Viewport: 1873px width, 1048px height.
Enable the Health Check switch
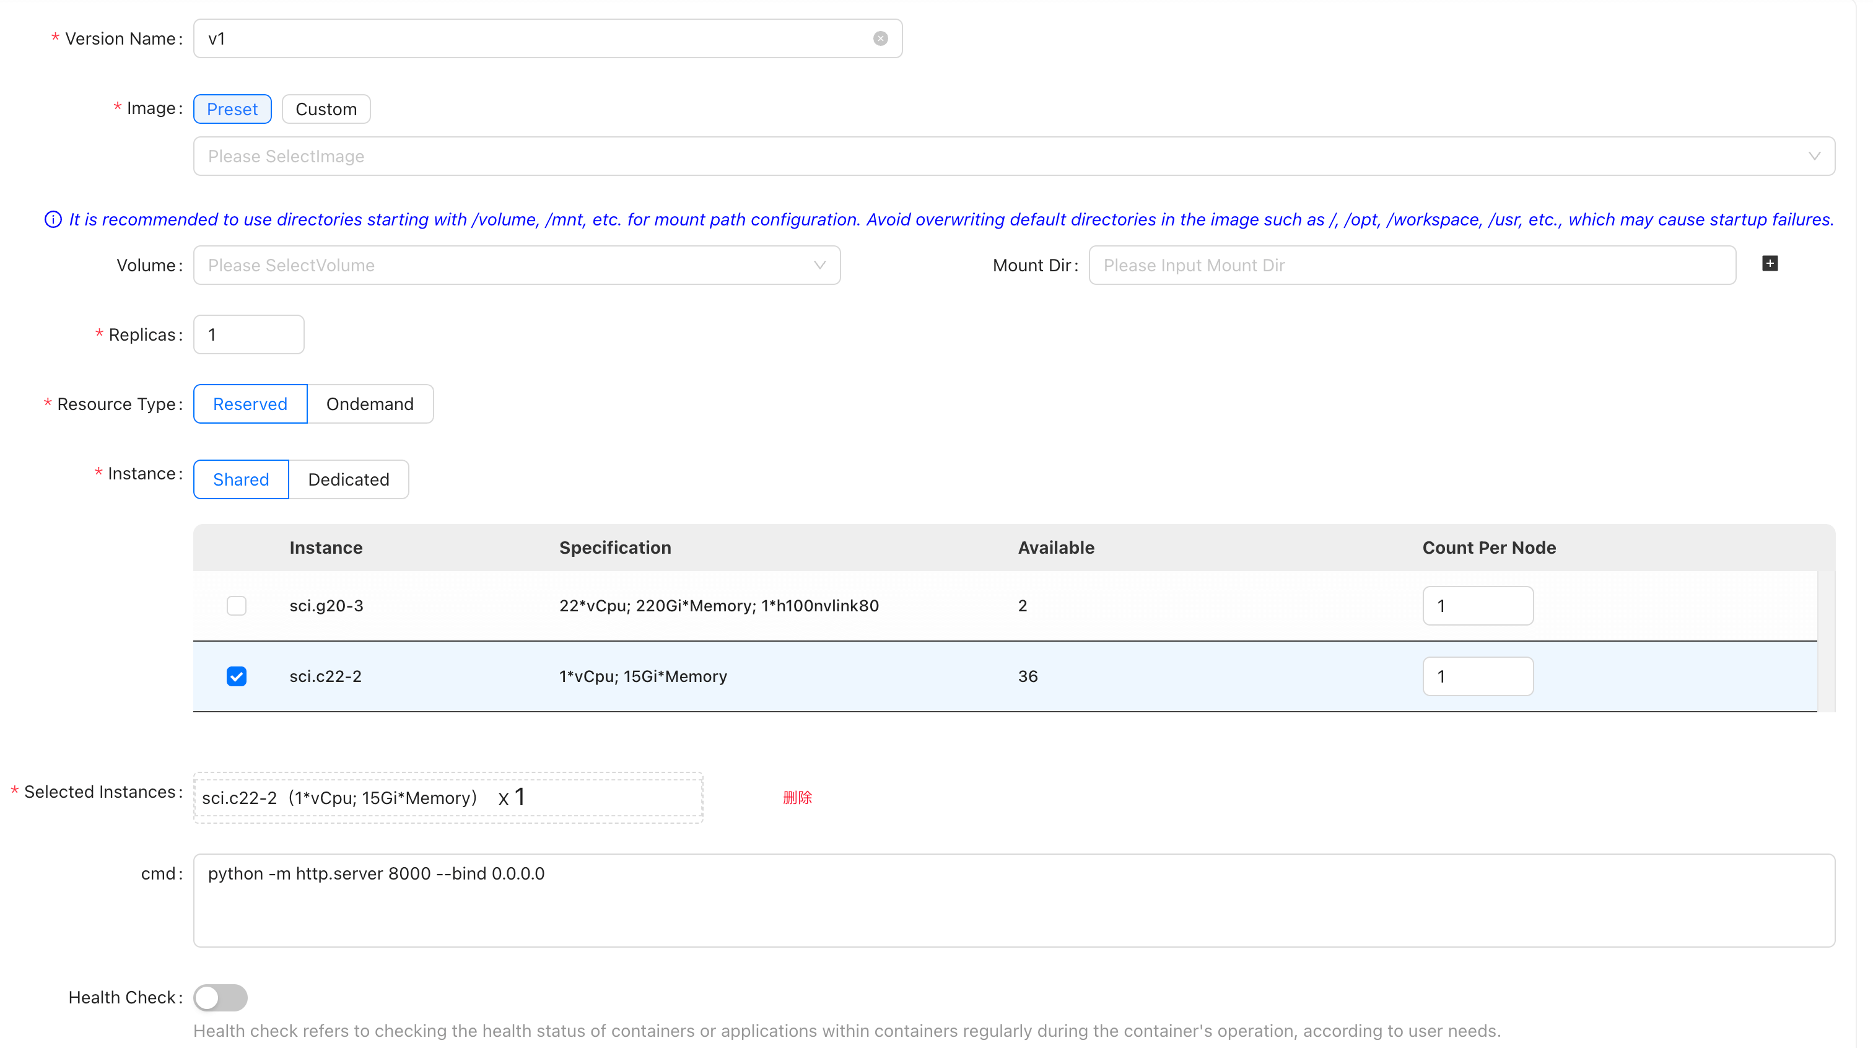coord(220,998)
